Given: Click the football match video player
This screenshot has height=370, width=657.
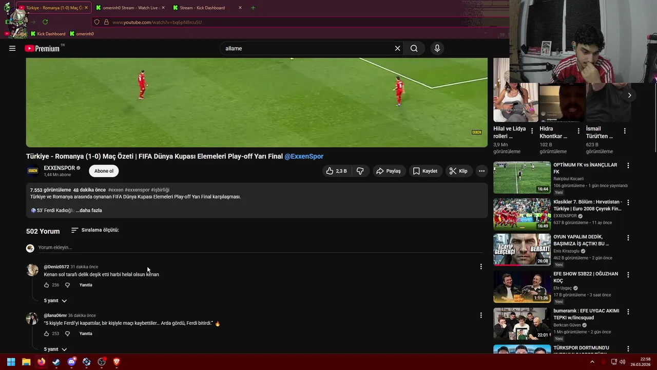Looking at the screenshot, I should 257,102.
